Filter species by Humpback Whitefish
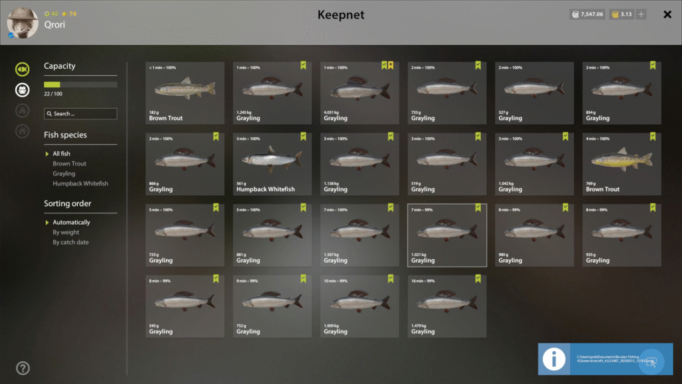Screen dimensions: 682x384 [x=81, y=183]
